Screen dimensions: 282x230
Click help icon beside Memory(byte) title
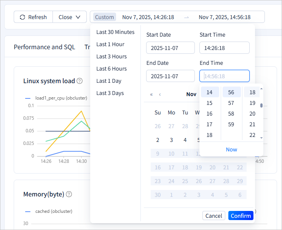69,194
